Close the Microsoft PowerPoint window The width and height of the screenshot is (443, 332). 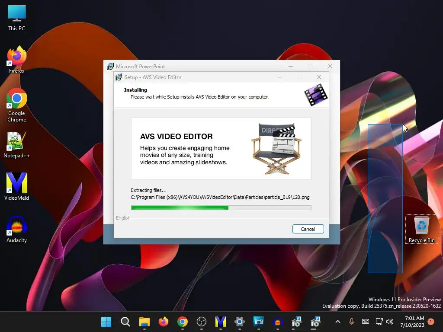[330, 66]
